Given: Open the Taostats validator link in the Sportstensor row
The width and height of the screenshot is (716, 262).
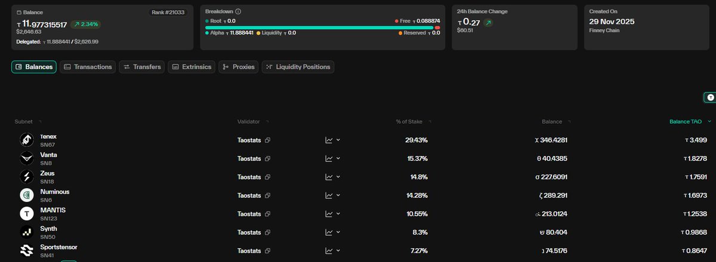Looking at the screenshot, I should point(249,251).
